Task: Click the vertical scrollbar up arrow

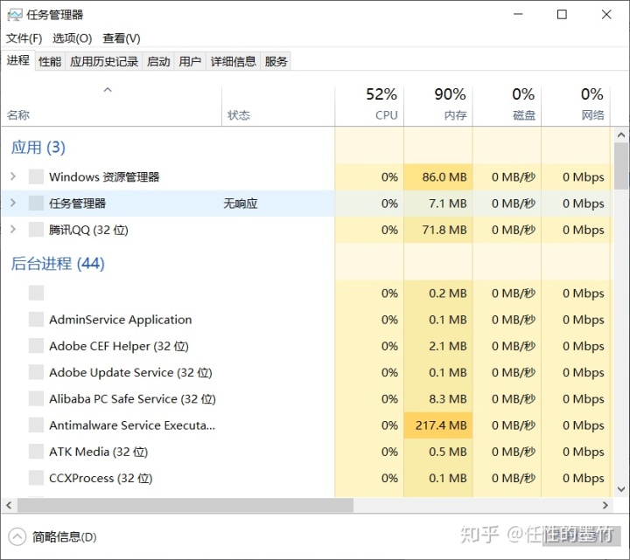Action: (621, 135)
